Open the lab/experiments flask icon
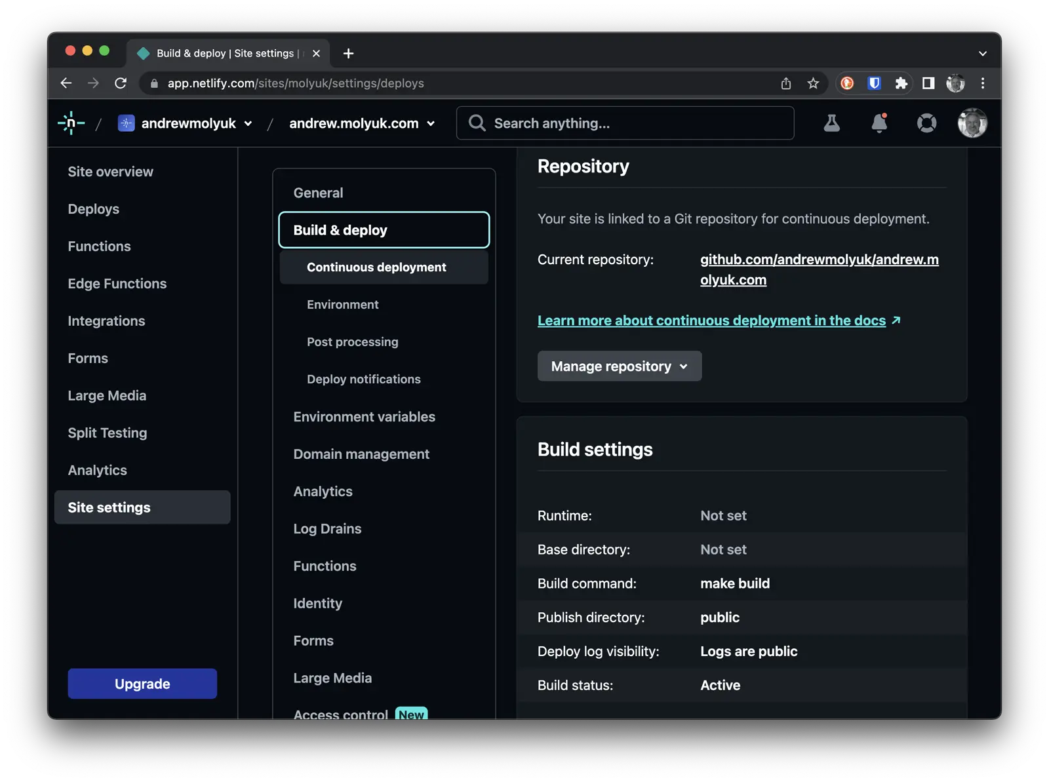 click(x=831, y=123)
